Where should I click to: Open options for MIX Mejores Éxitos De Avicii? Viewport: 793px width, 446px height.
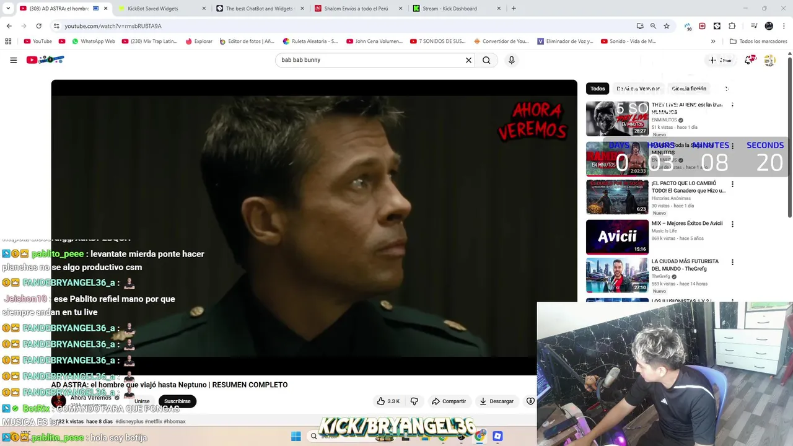coord(732,224)
